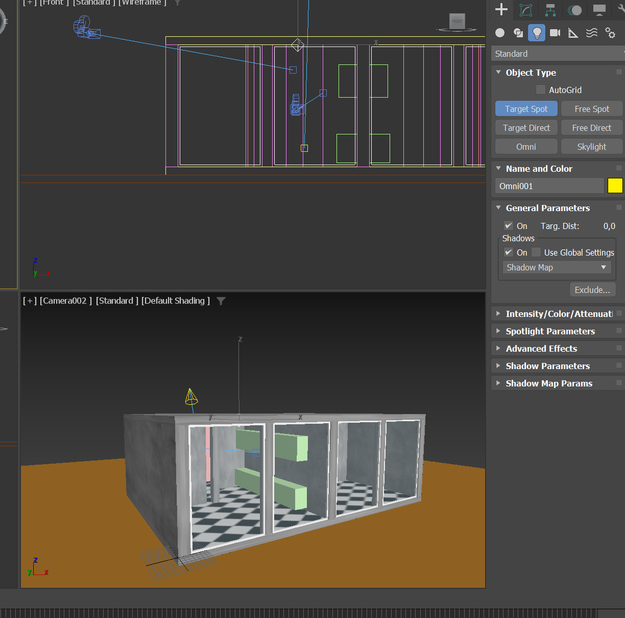
Task: Open the Shadow Map type dropdown
Action: [557, 267]
